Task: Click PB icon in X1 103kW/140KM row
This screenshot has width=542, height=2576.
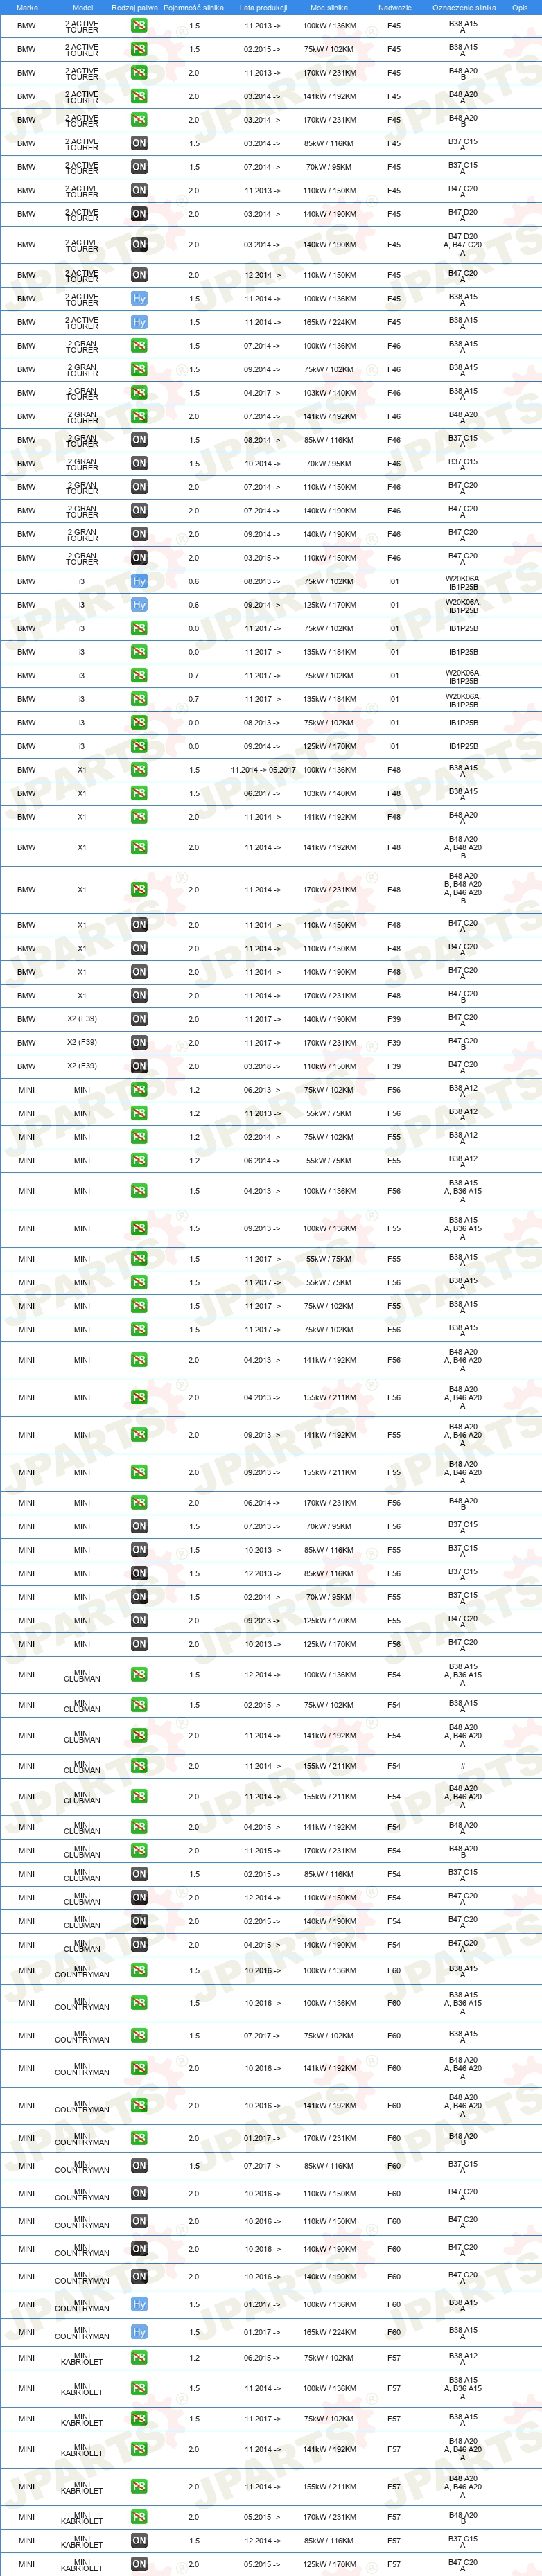Action: [139, 793]
